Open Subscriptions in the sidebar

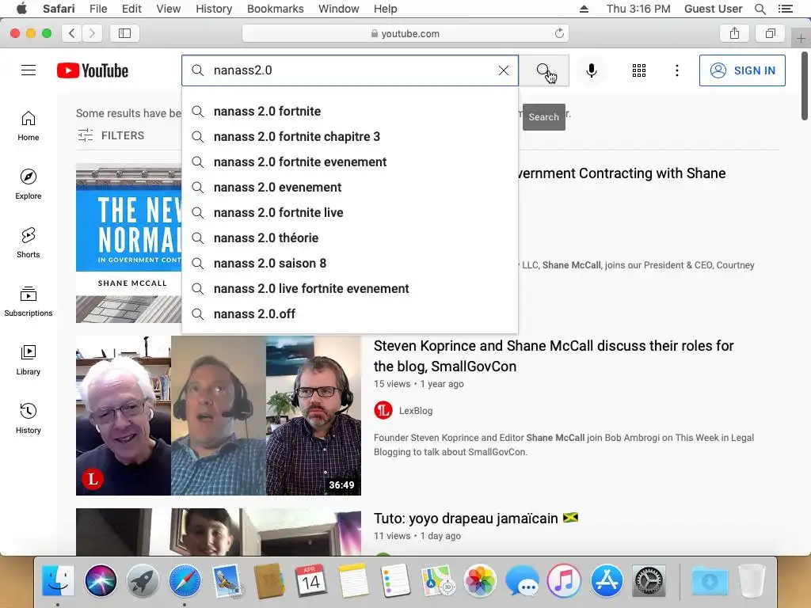pyautogui.click(x=29, y=301)
